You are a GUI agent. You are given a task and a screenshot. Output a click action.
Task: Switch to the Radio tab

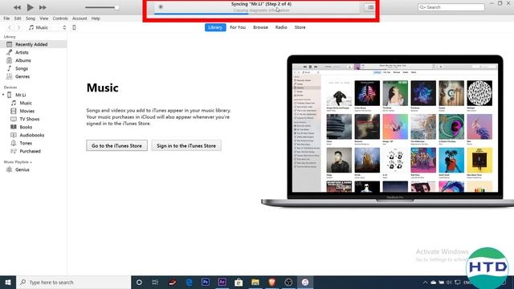pos(281,27)
